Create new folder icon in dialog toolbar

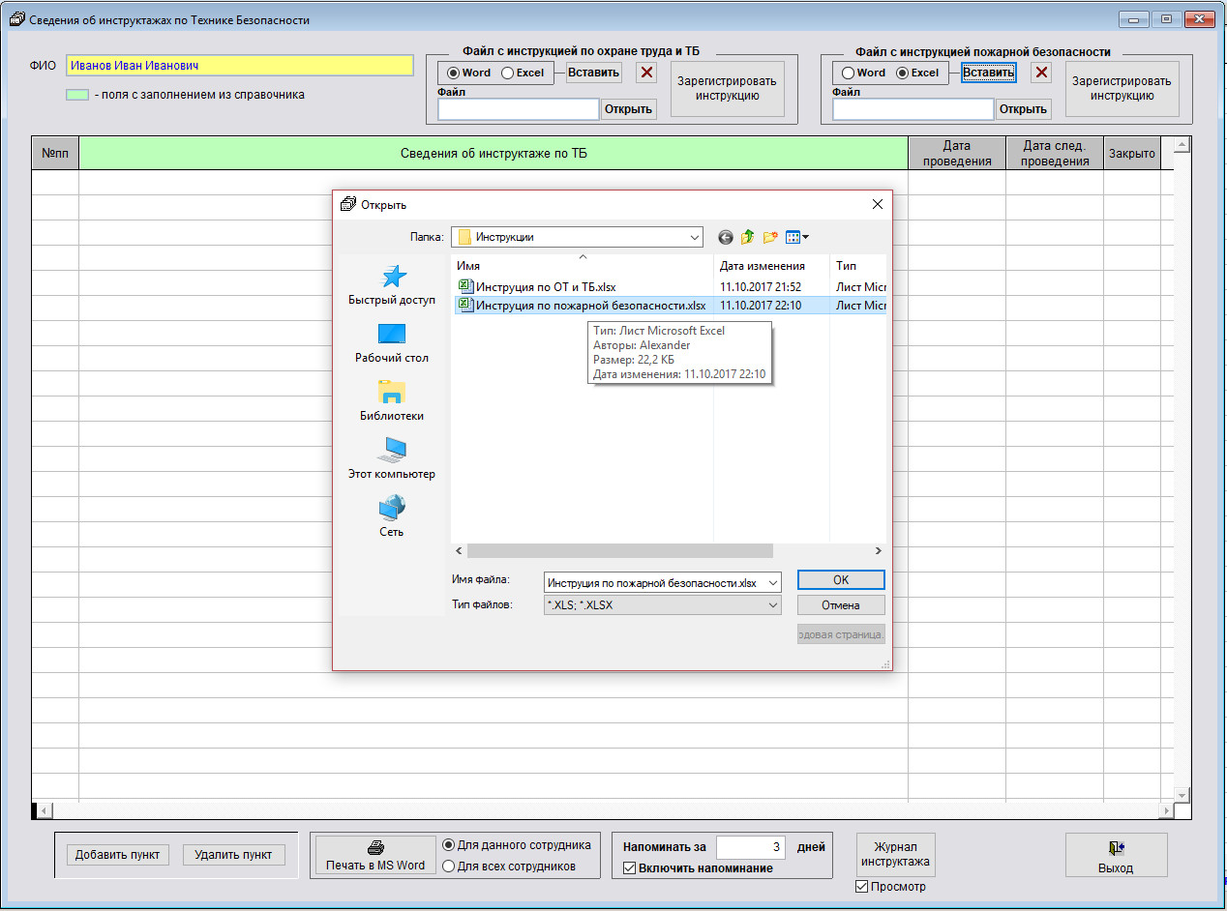(x=771, y=237)
